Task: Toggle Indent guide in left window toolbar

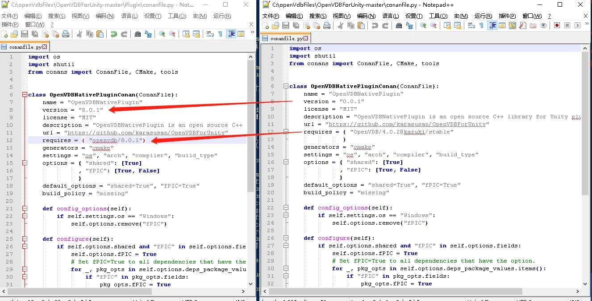Action: [231, 34]
